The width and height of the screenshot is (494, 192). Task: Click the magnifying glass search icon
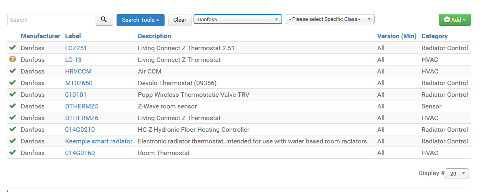[x=104, y=20]
